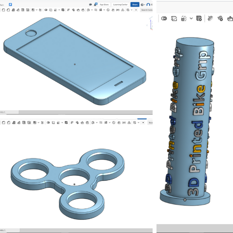This screenshot has height=233, width=233.
Task: Expand Offset surface dropdown in the phone window
Action: tap(92, 10)
